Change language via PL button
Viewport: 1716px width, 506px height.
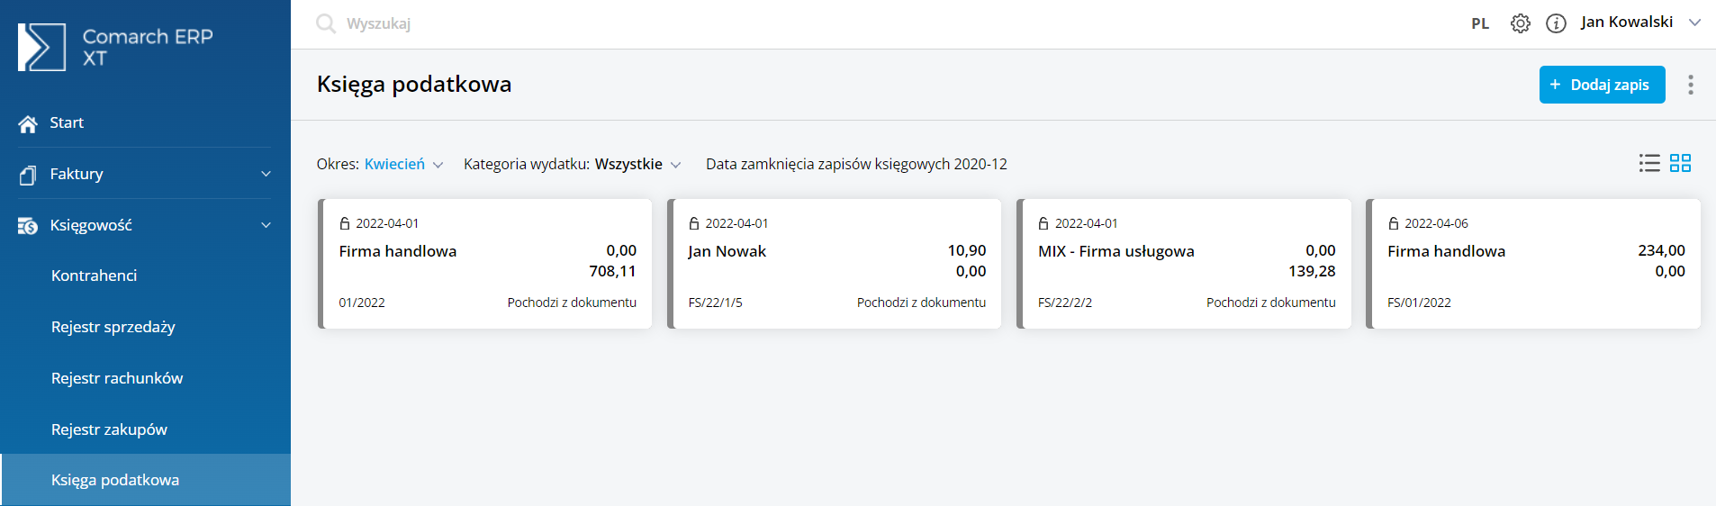[x=1480, y=23]
